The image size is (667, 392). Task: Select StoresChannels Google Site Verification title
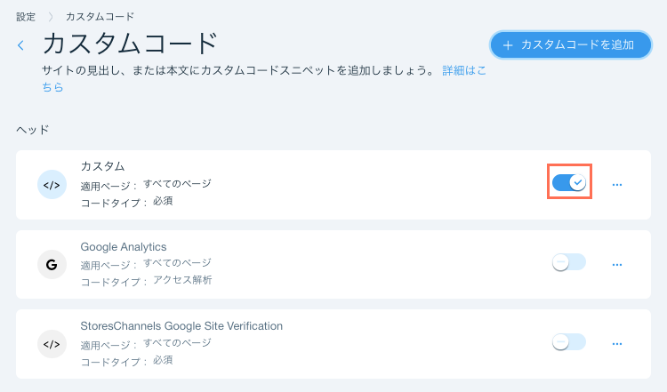point(181,326)
